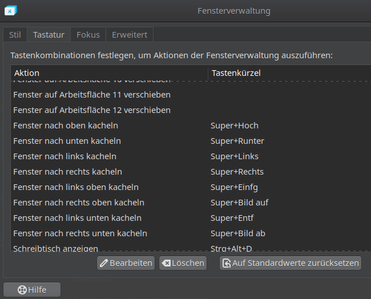Switch to the Stil tab
Screen dimensions: 371x299
[x=15, y=35]
